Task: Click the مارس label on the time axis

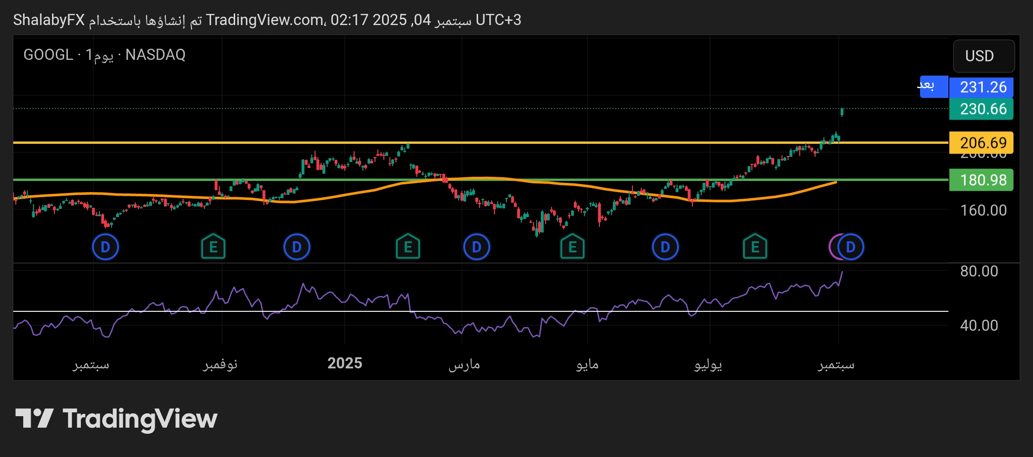Action: tap(464, 364)
